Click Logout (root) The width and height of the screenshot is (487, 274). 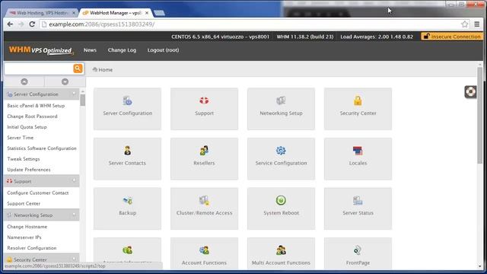163,50
